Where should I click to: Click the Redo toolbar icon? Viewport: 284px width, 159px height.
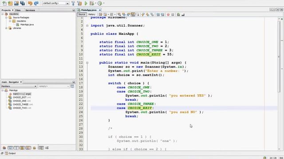36,3
